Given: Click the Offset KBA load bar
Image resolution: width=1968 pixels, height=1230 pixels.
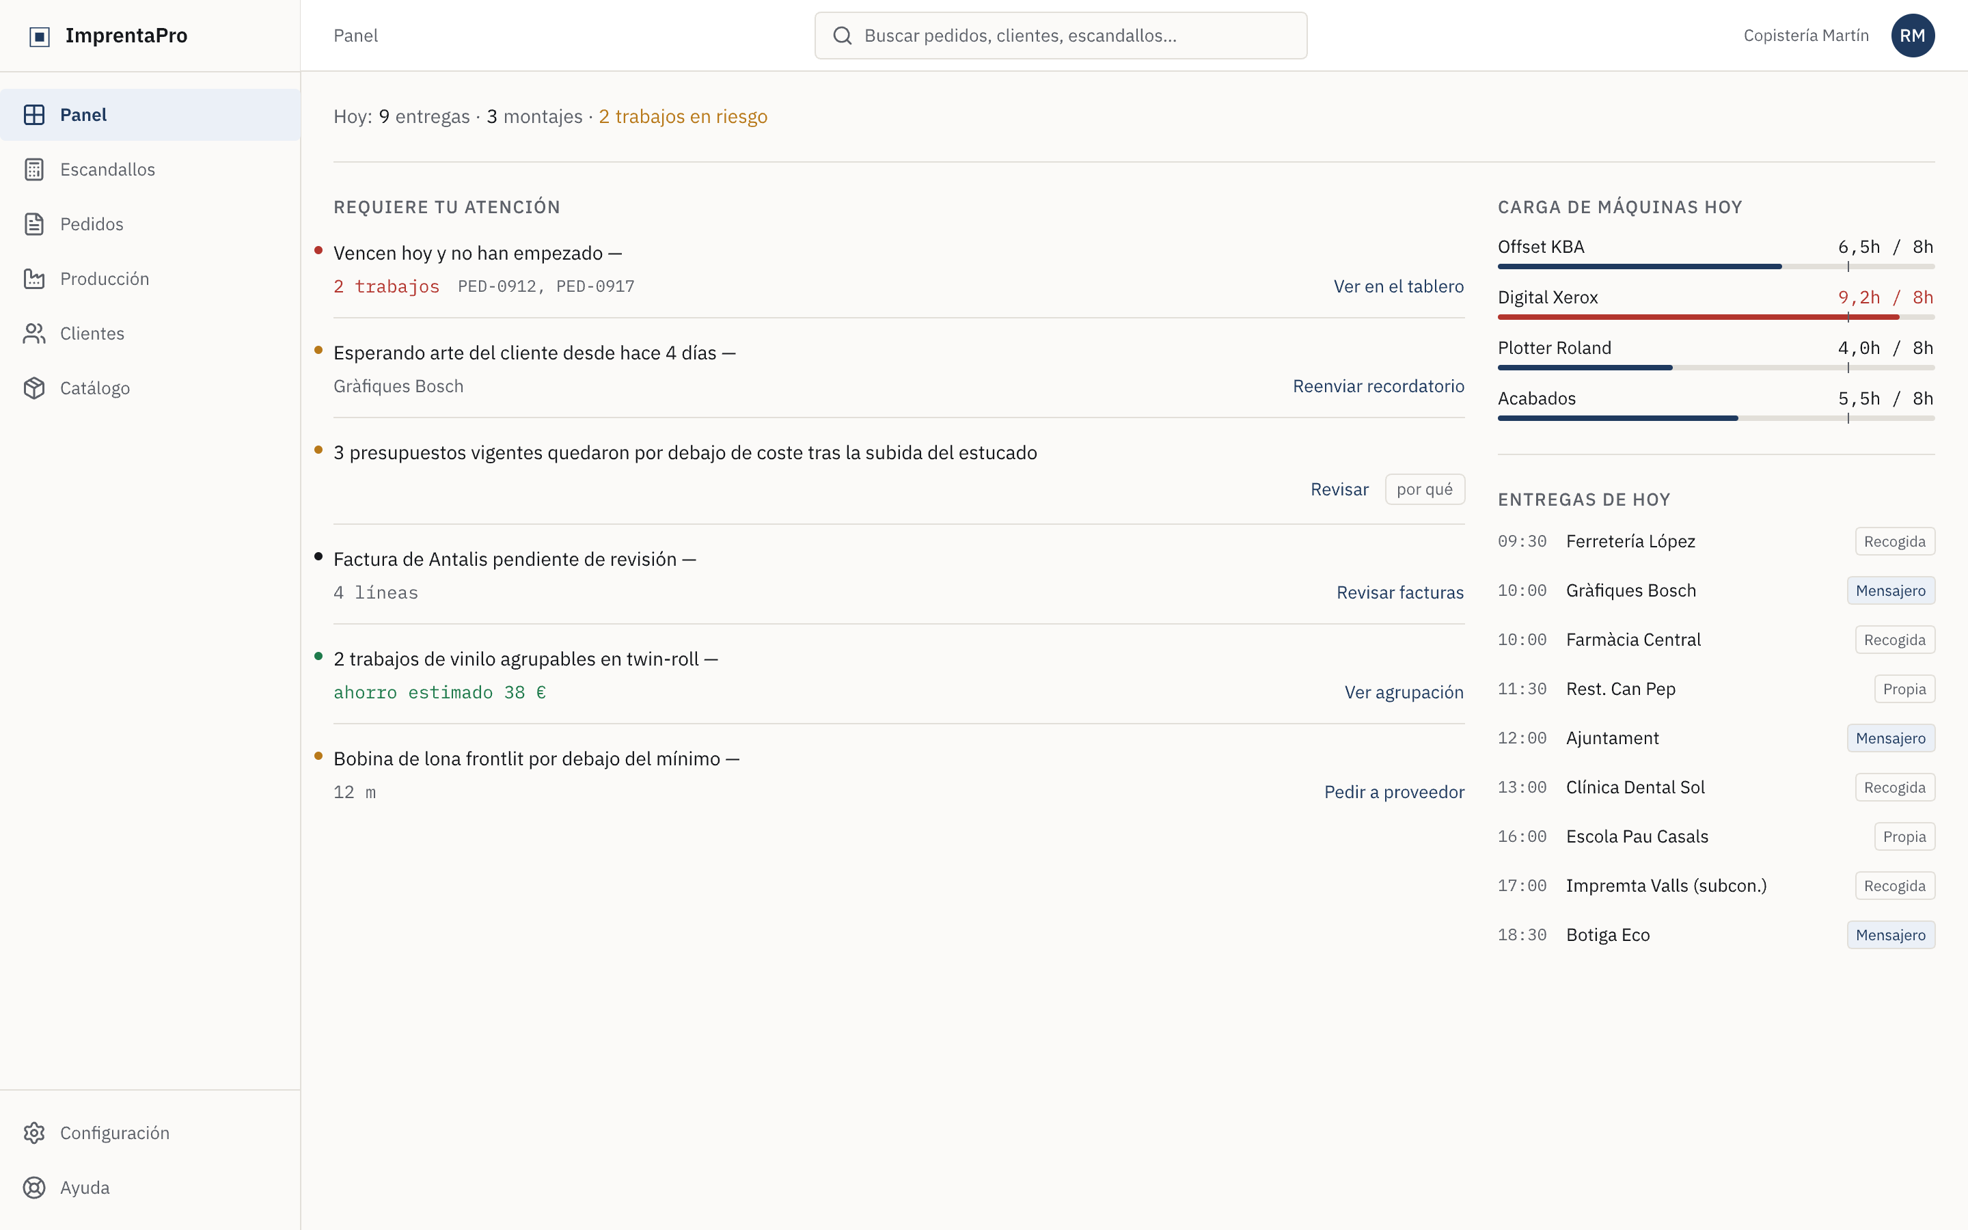Looking at the screenshot, I should [1716, 266].
